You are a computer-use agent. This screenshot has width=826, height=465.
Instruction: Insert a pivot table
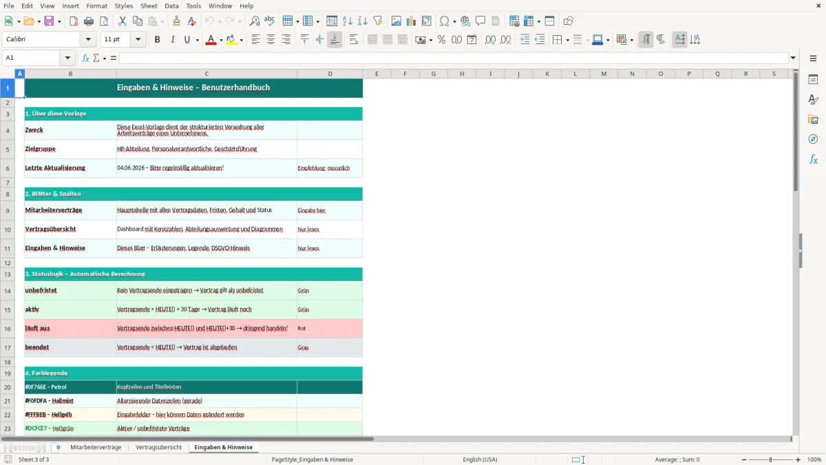(427, 21)
